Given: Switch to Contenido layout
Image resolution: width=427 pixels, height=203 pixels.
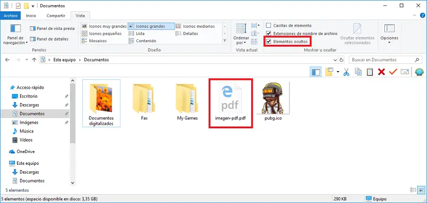Looking at the screenshot, I should [143, 41].
